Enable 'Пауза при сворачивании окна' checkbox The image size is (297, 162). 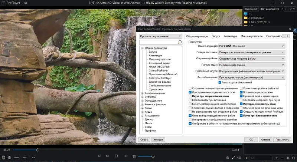click(x=190, y=96)
